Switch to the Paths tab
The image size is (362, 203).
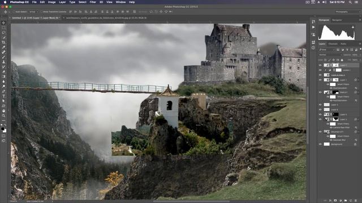pyautogui.click(x=343, y=44)
